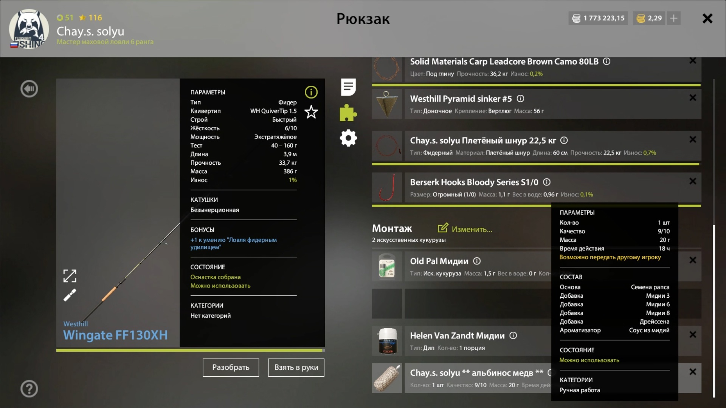Viewport: 726px width, 408px height.
Task: Open info for Helen Van Zandt Мидии
Action: 513,335
